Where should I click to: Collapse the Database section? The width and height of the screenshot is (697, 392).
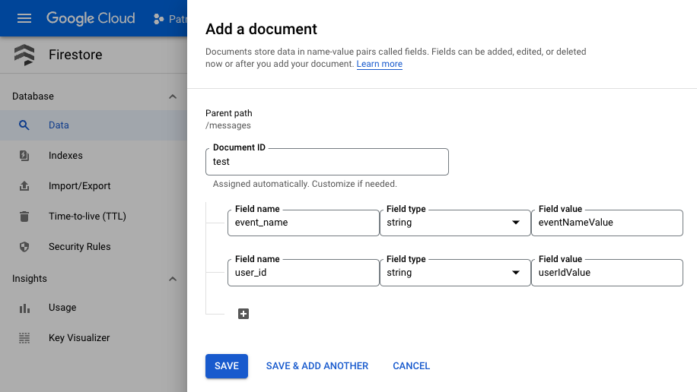tap(173, 96)
